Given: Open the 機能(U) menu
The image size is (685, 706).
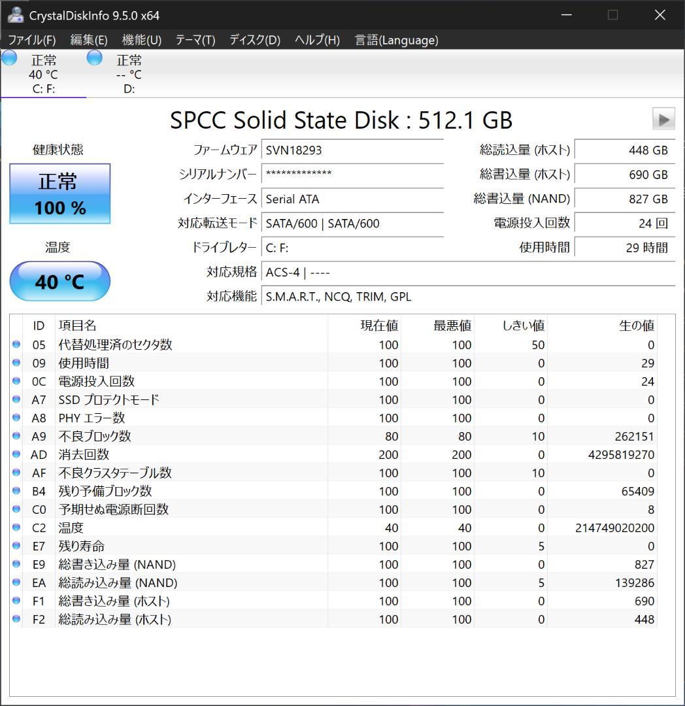Looking at the screenshot, I should pyautogui.click(x=142, y=40).
